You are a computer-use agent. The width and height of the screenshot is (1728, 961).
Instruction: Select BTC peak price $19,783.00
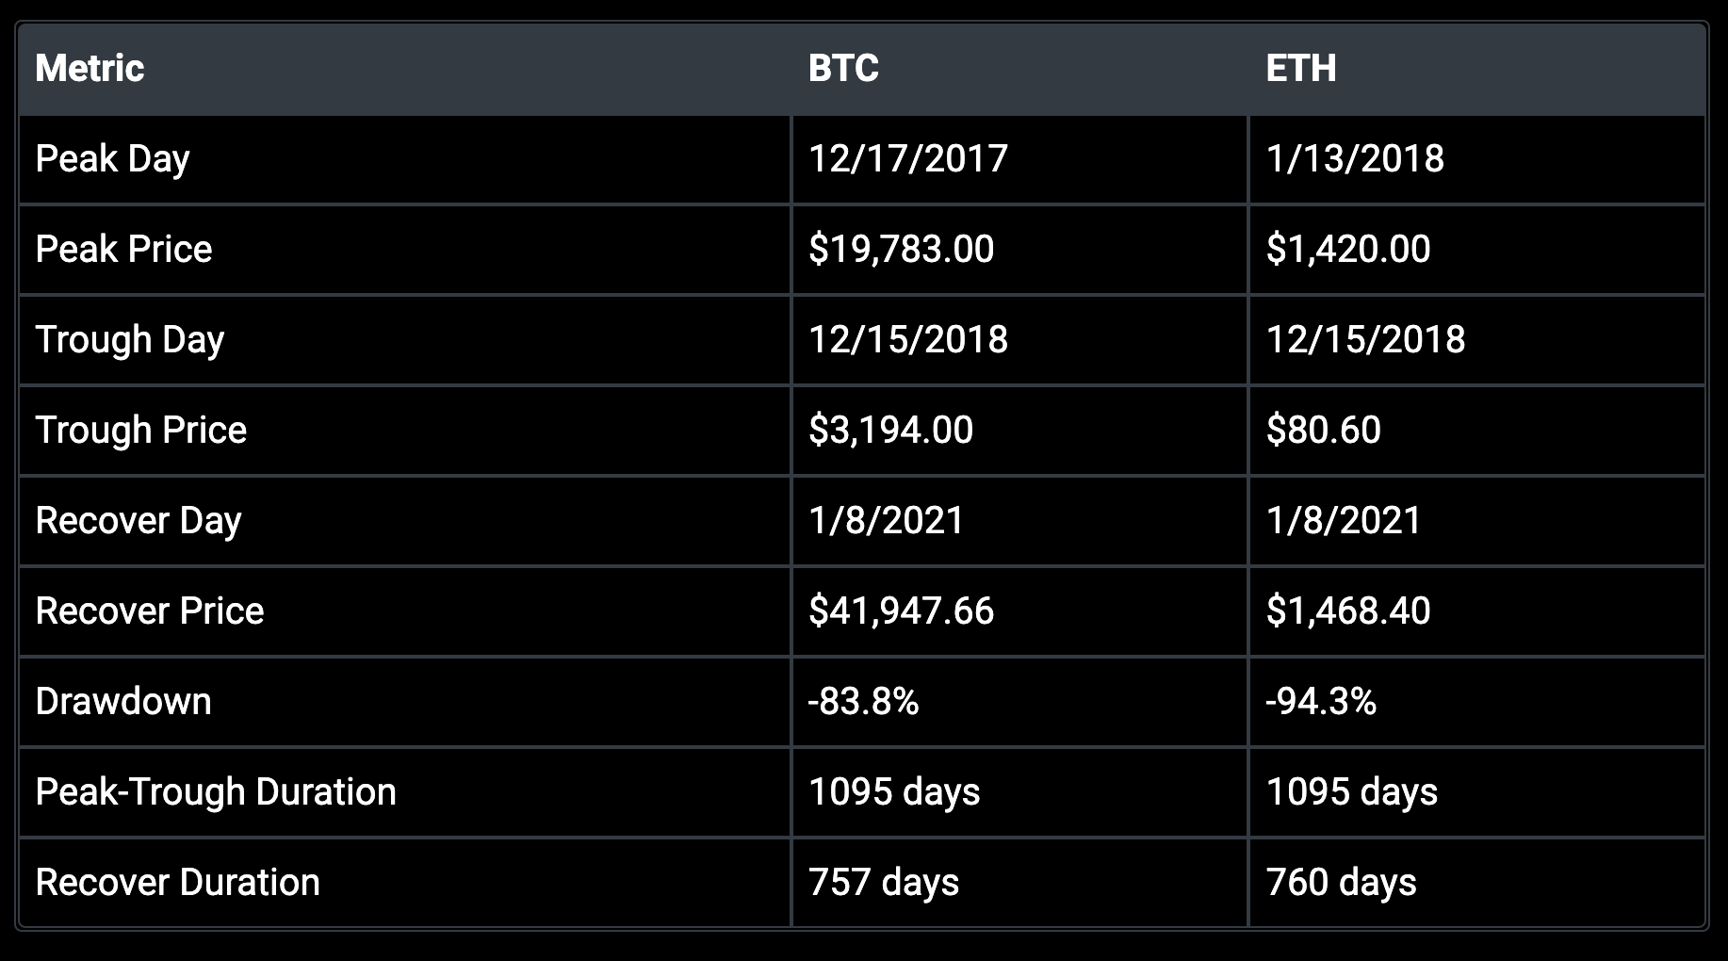pyautogui.click(x=901, y=249)
